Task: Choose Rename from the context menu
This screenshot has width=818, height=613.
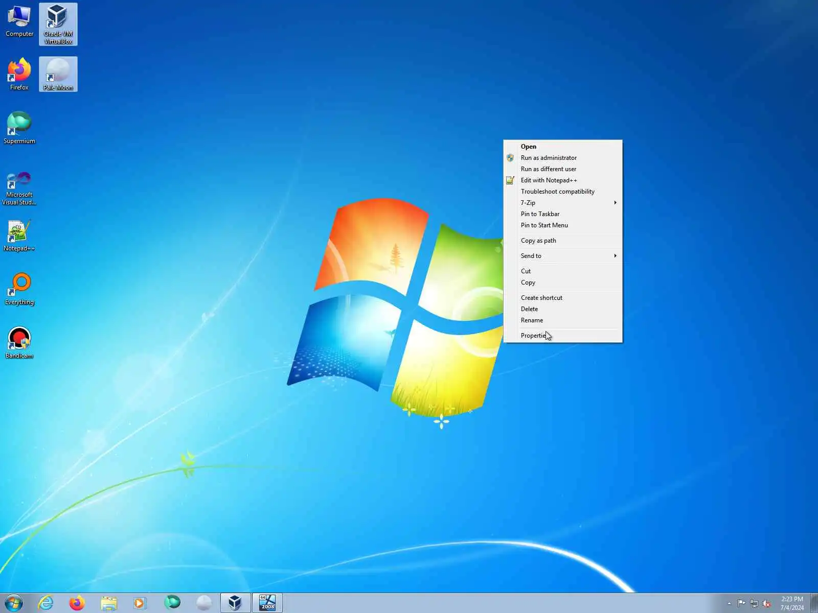Action: 563,320
